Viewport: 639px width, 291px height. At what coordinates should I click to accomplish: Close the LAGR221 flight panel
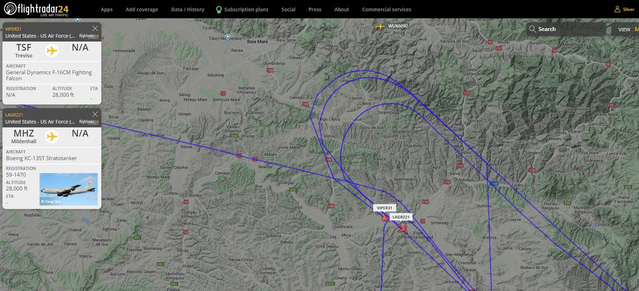click(x=95, y=114)
